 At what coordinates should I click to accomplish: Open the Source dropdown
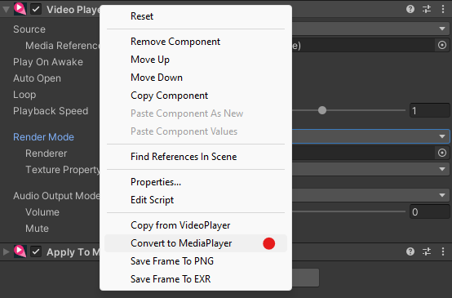[x=370, y=29]
